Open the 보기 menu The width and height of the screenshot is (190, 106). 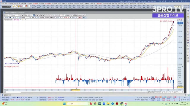tap(145, 4)
